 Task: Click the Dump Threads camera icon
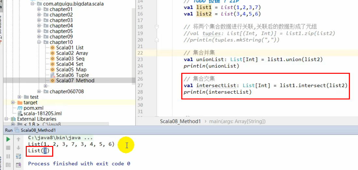coord(8,164)
